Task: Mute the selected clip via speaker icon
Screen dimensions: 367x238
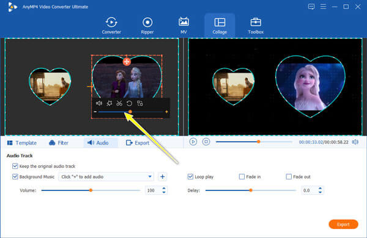Action: (x=99, y=103)
